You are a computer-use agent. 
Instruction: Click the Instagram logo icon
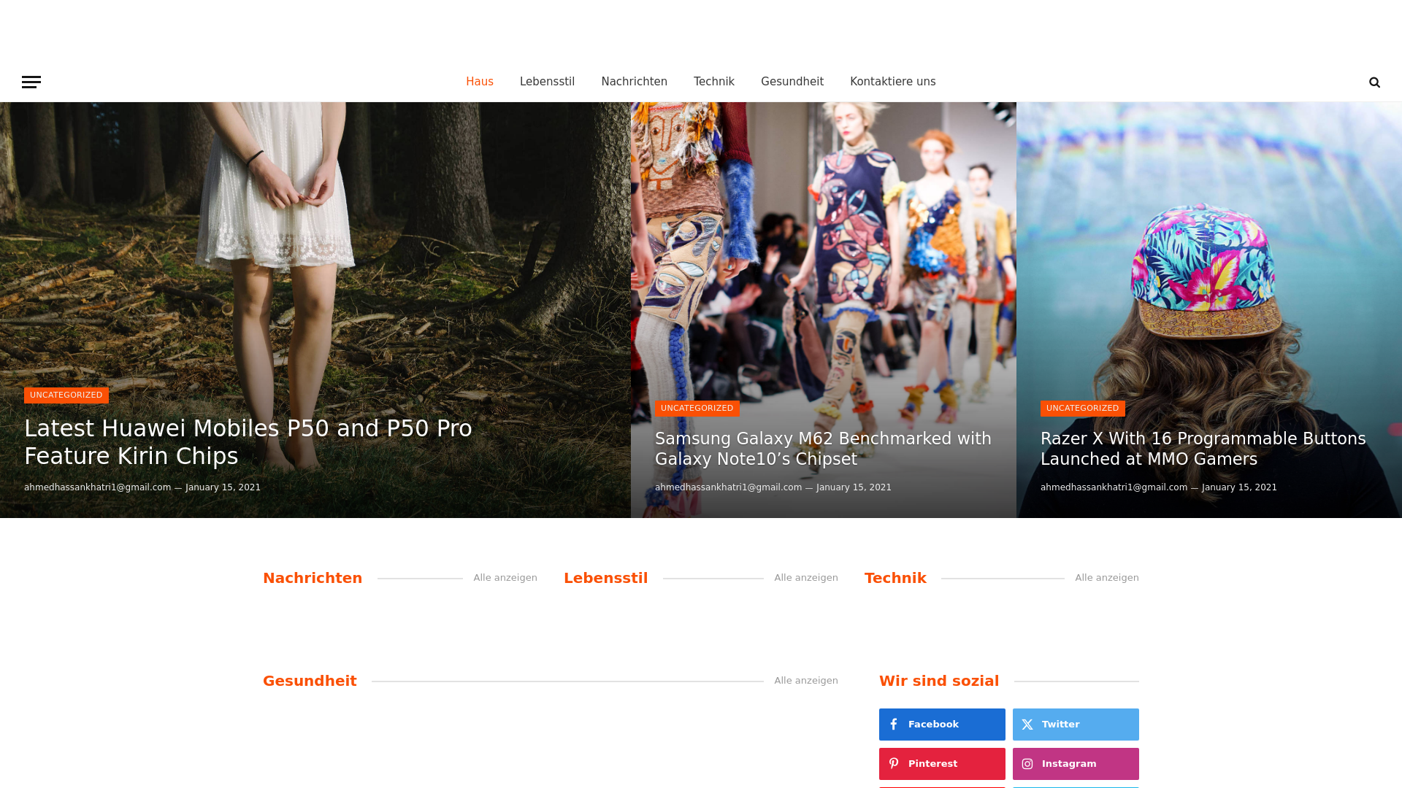click(1027, 764)
